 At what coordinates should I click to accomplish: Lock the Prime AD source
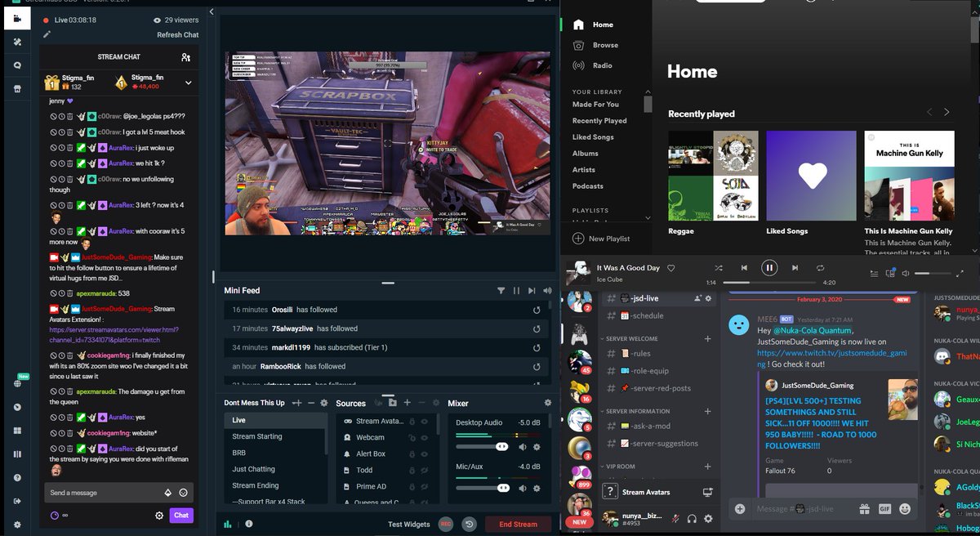[412, 487]
